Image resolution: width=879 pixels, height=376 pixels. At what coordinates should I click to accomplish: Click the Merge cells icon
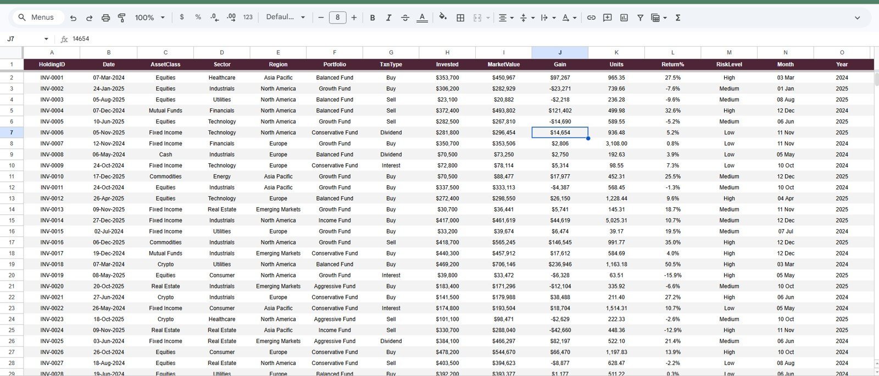[477, 18]
